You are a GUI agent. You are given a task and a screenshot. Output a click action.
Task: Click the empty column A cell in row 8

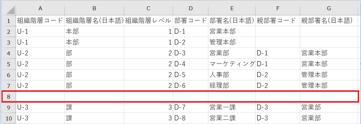point(40,97)
